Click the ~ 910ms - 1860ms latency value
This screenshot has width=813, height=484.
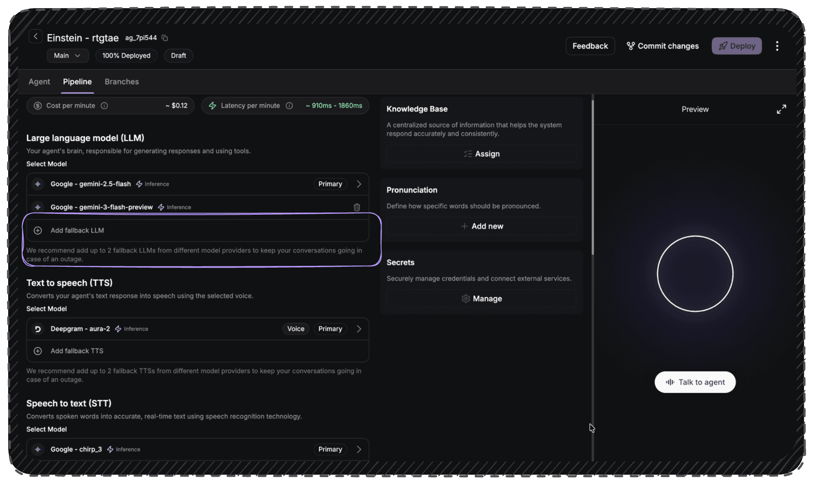[334, 106]
